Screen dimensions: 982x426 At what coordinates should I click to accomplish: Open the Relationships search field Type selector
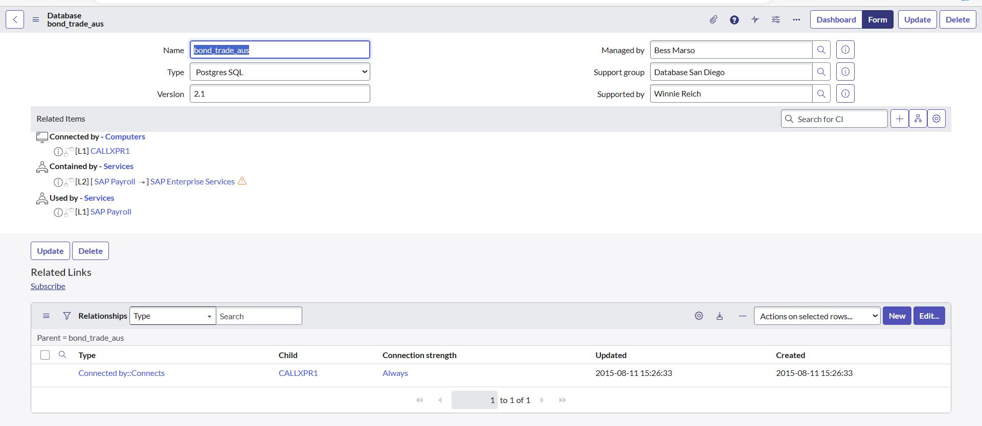[x=172, y=316]
